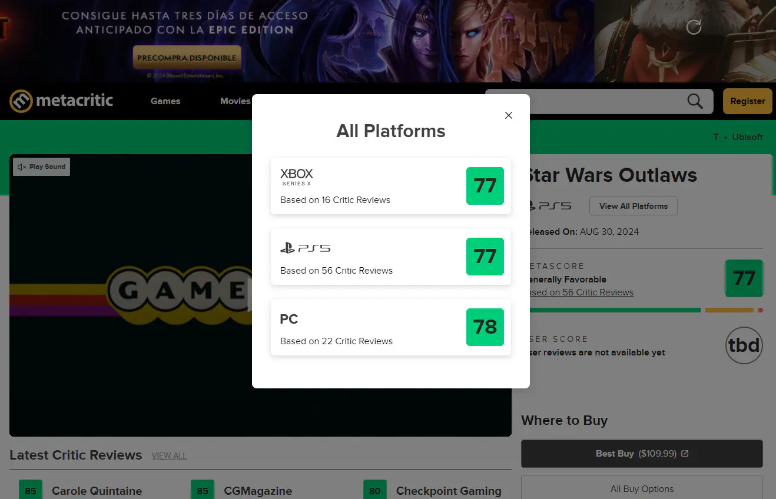Select the PS5 platform card in dialog
Viewport: 776px width, 499px height.
point(391,257)
